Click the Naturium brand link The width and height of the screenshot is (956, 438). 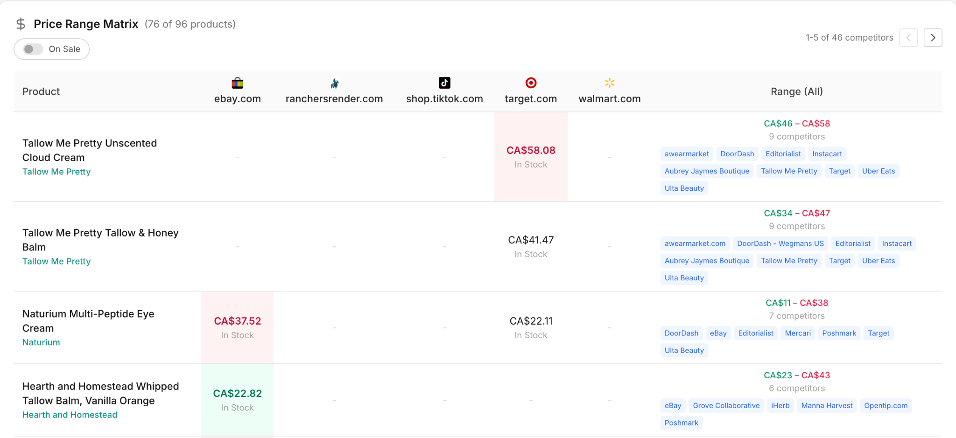point(41,342)
